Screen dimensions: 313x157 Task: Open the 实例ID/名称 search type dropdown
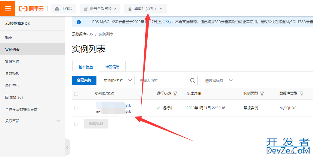(x=117, y=80)
